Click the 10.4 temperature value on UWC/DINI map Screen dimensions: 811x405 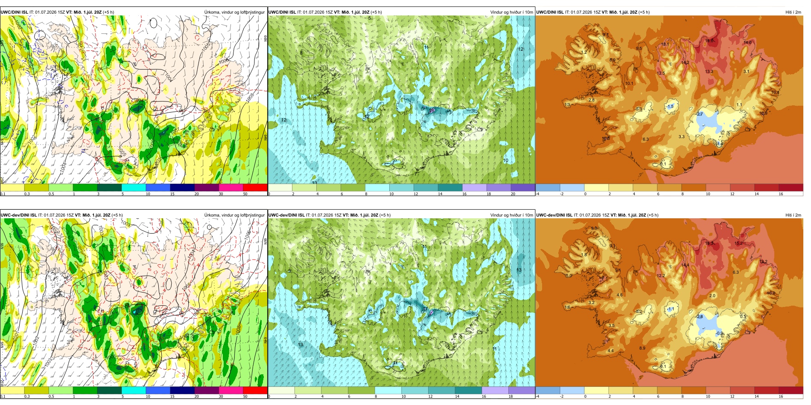pos(775,93)
